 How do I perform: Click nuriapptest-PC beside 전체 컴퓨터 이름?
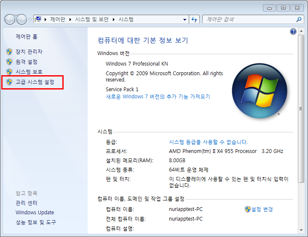click(x=186, y=219)
